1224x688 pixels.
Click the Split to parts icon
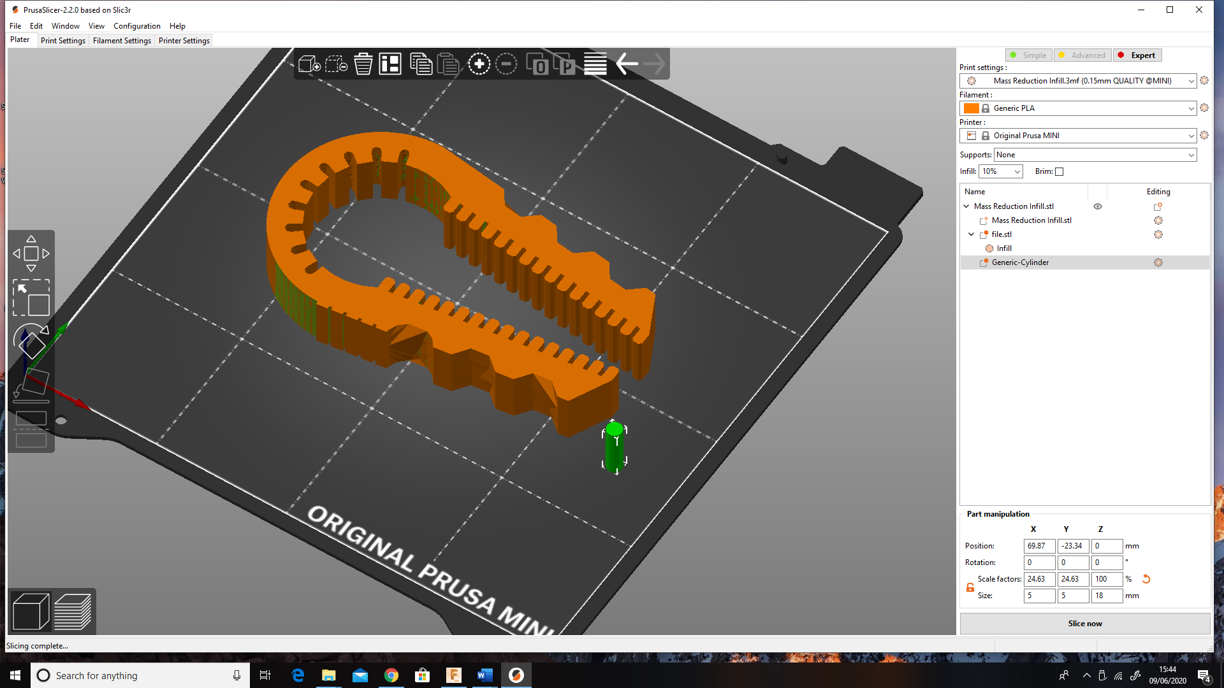(564, 64)
